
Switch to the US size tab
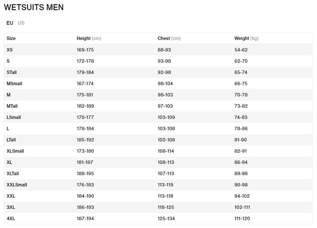coord(21,23)
